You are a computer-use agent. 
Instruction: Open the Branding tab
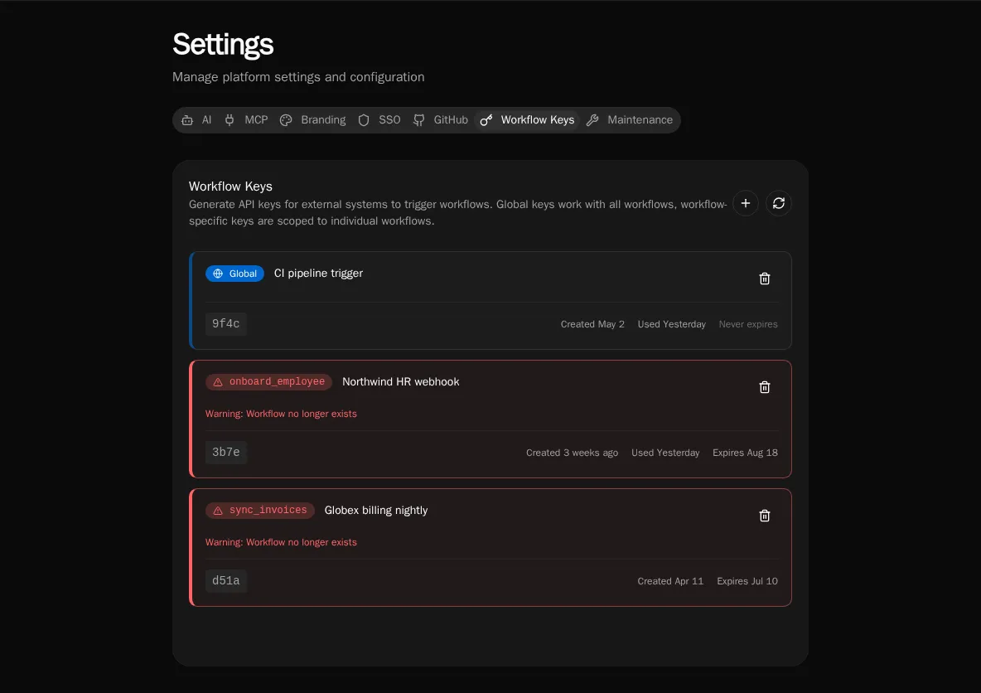(313, 120)
